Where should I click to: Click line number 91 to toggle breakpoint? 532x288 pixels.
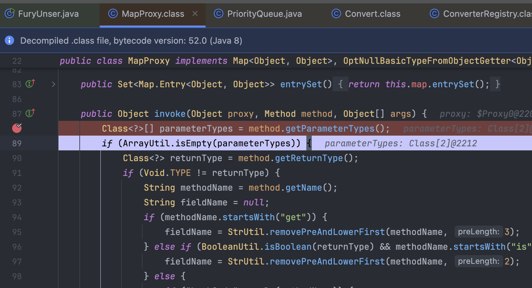coord(17,173)
